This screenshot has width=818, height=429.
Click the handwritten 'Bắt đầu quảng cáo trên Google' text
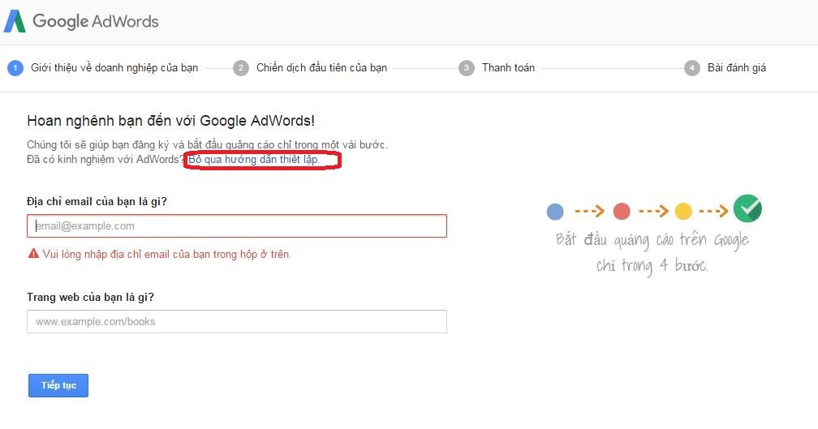[x=652, y=240]
